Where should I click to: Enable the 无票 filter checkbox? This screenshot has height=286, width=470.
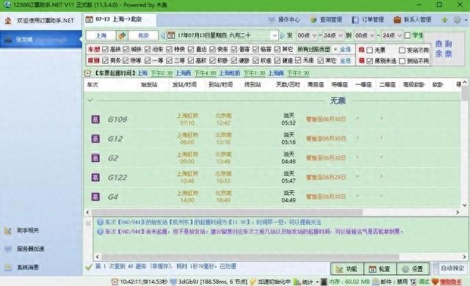pos(369,50)
